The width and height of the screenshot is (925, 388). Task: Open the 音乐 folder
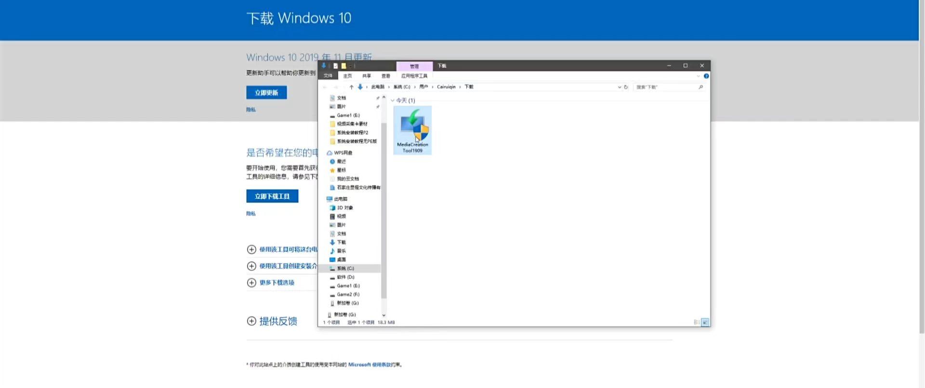point(341,251)
